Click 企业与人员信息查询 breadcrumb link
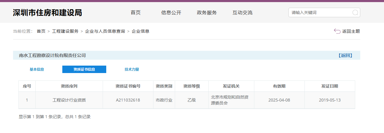This screenshot has width=384, height=133. [105, 31]
